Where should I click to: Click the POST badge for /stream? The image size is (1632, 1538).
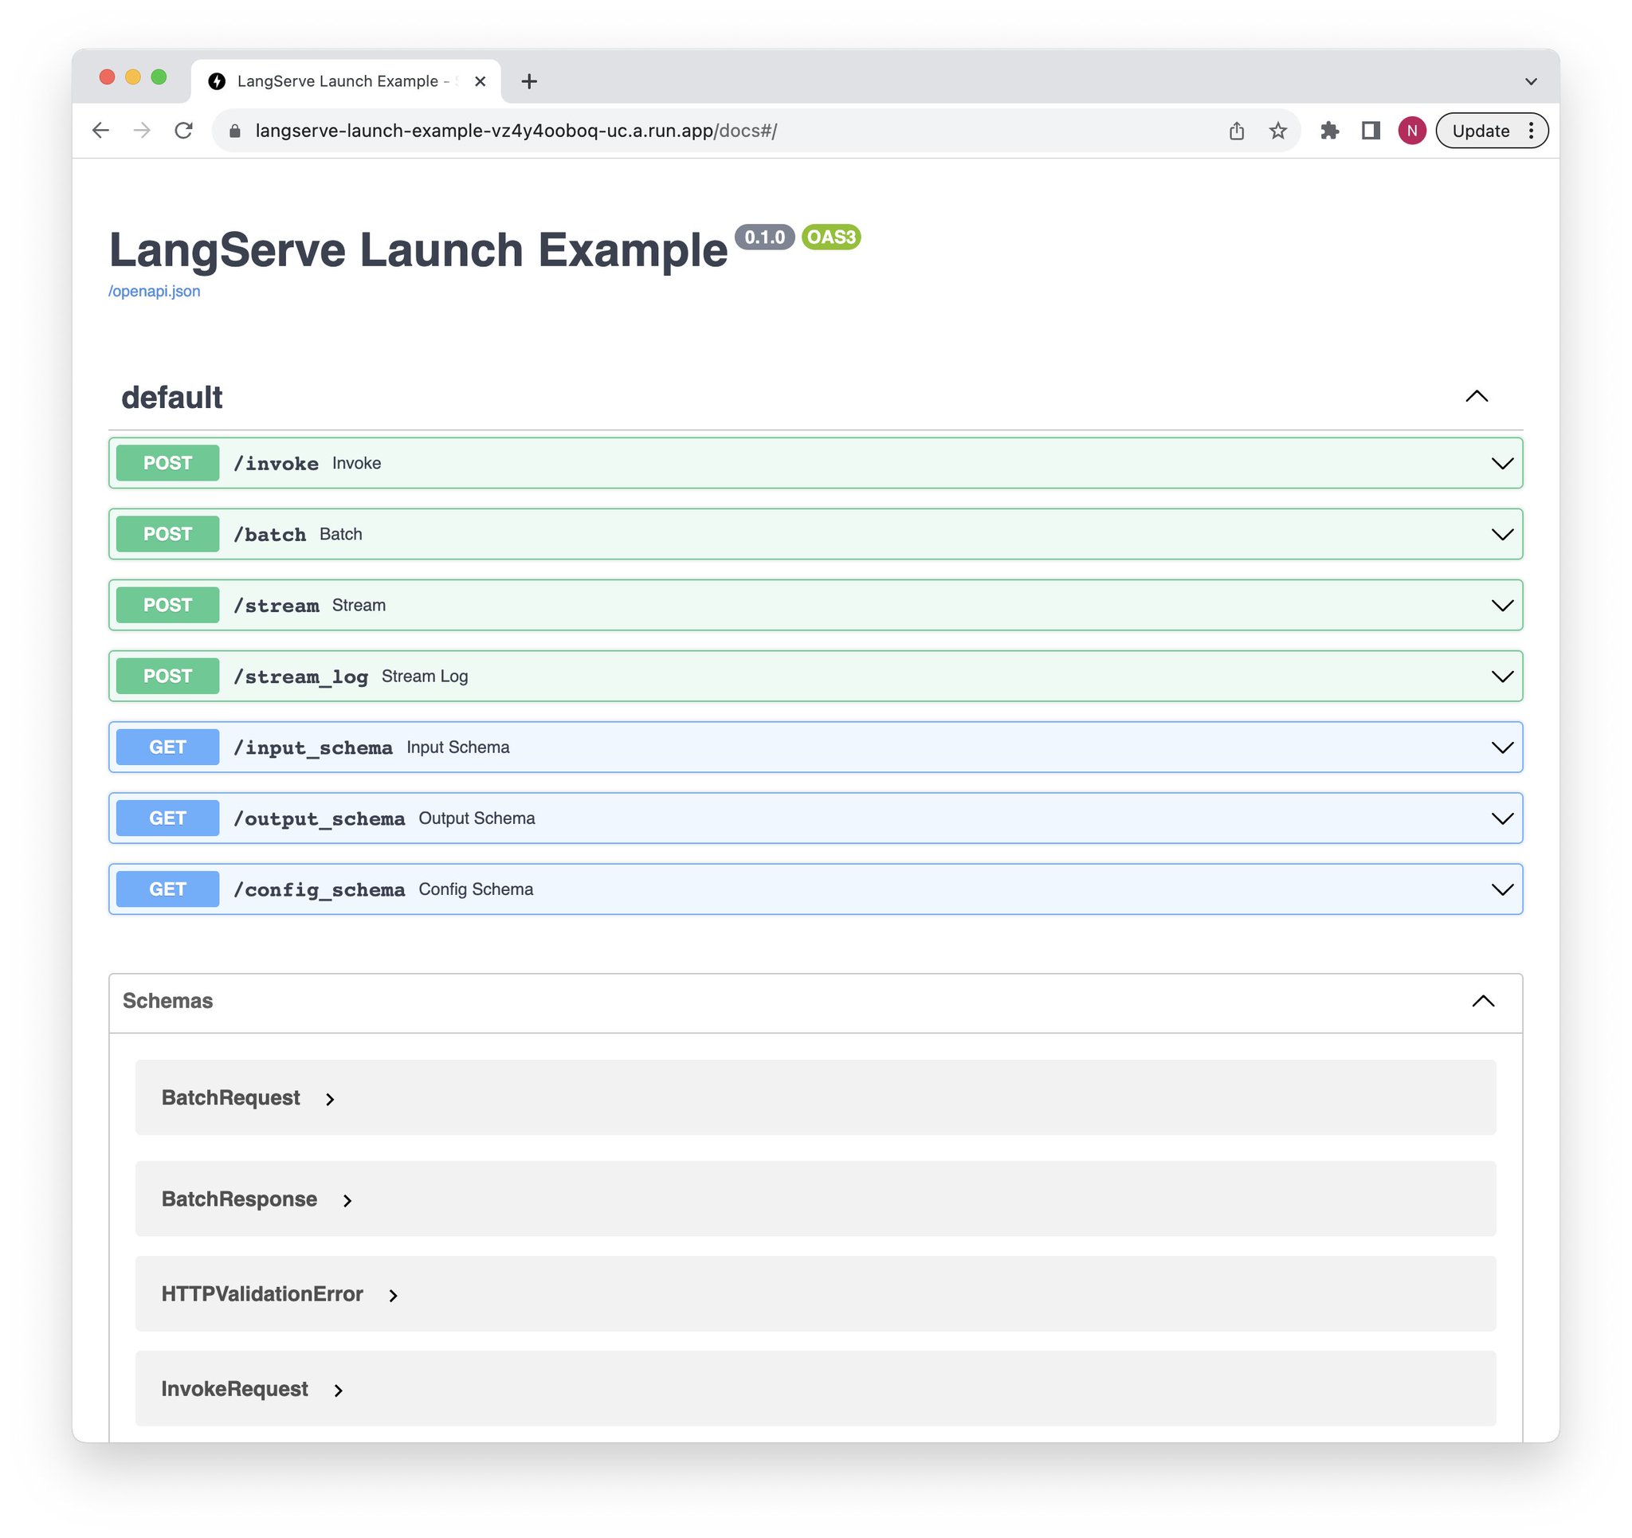167,605
